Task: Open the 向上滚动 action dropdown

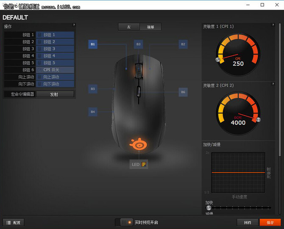Action: [x=55, y=77]
